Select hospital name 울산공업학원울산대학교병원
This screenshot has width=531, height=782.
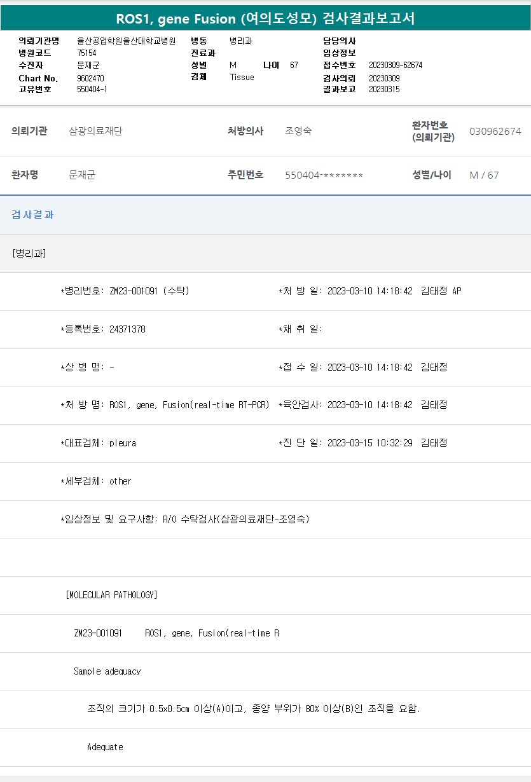click(x=126, y=41)
